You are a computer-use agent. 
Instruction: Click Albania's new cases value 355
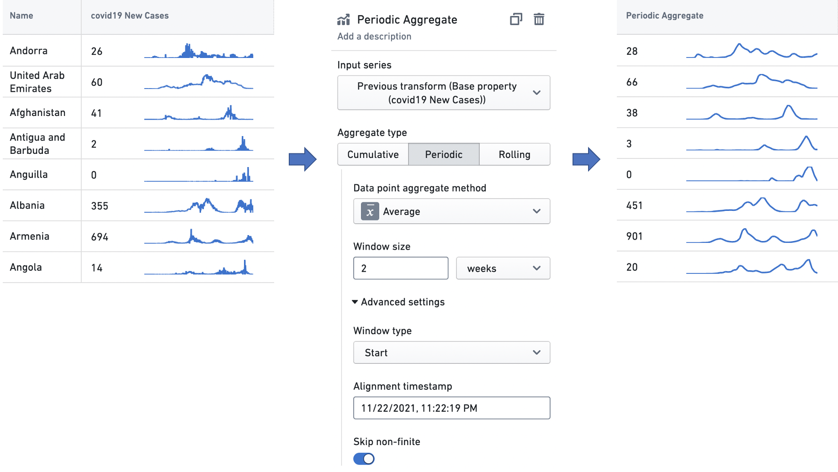100,206
